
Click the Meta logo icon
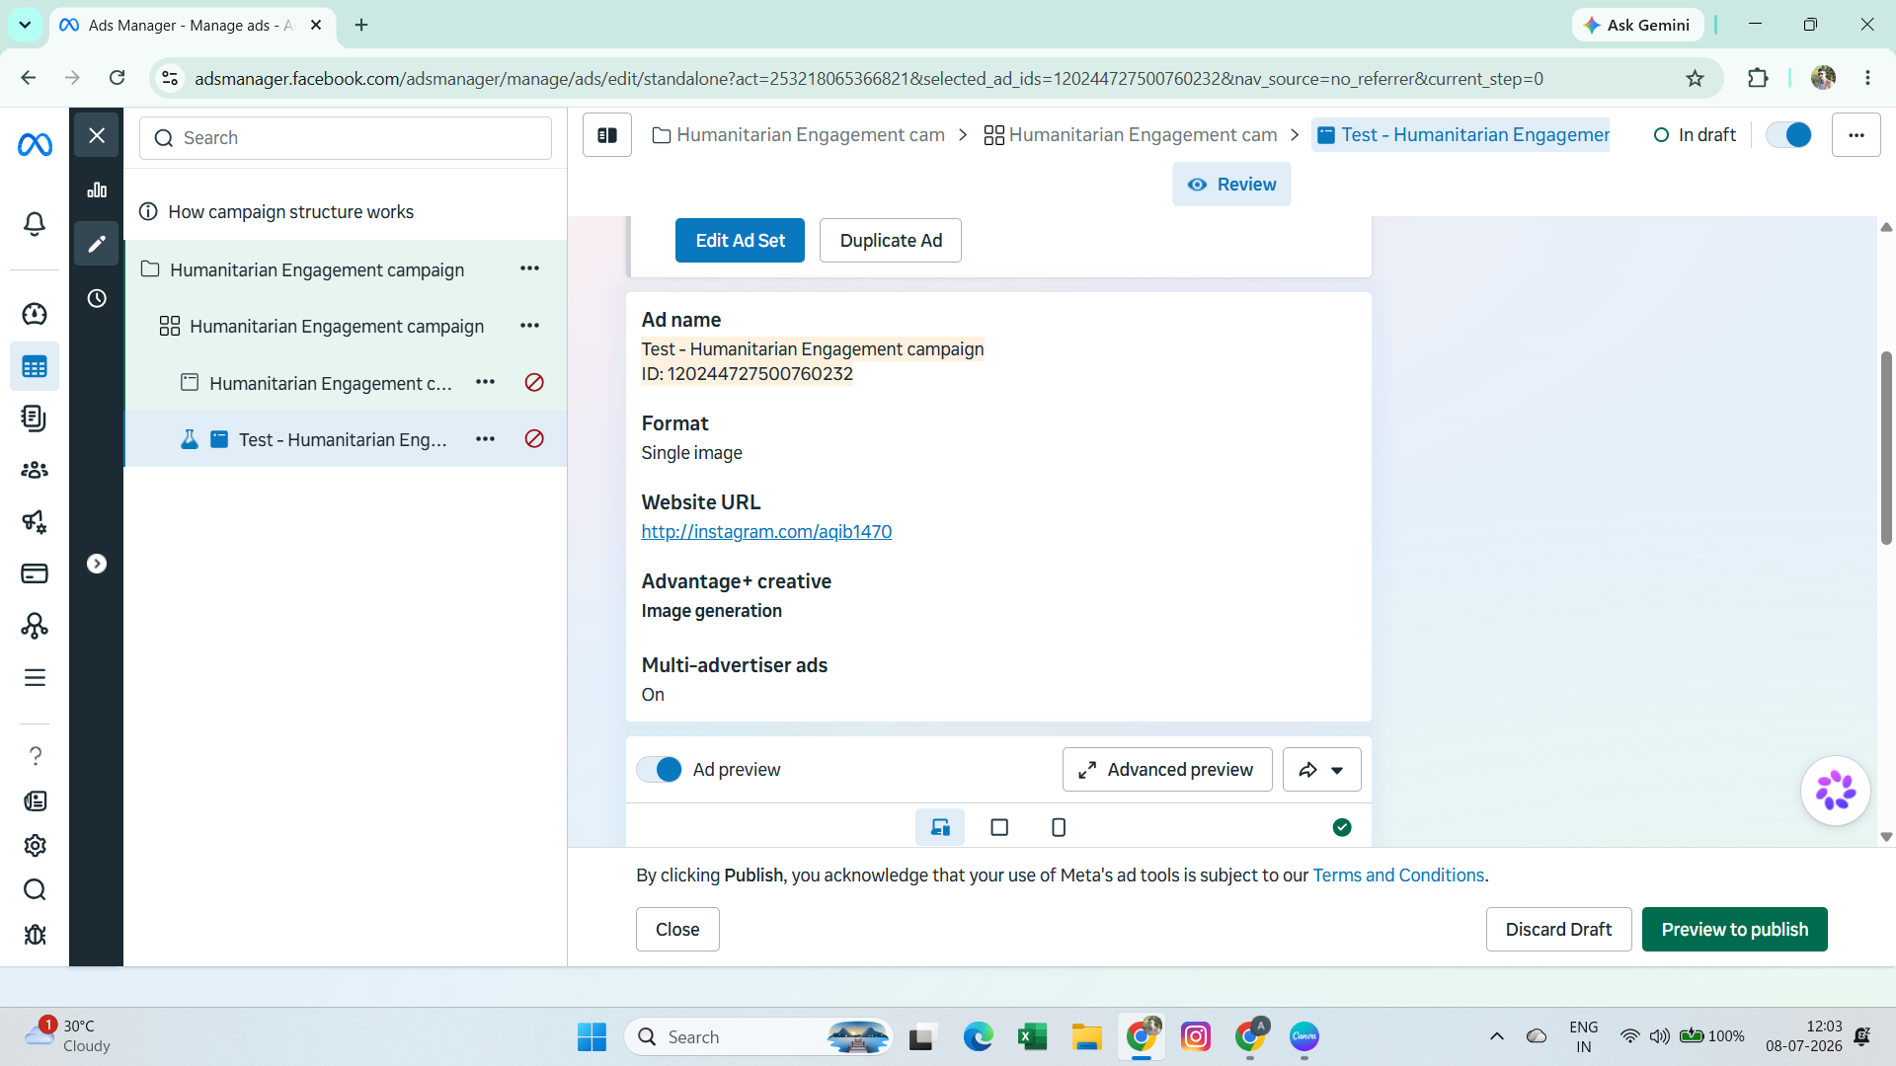click(x=35, y=145)
